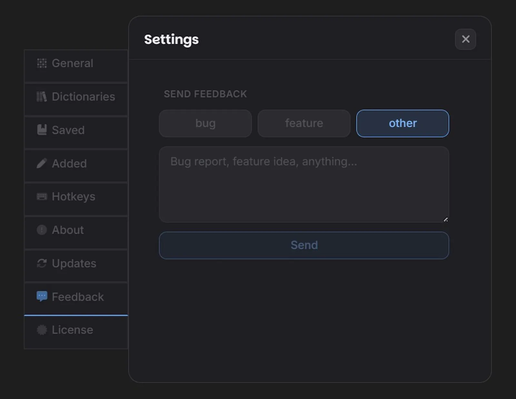This screenshot has width=516, height=399.
Task: Select the Feedback tab
Action: point(76,299)
